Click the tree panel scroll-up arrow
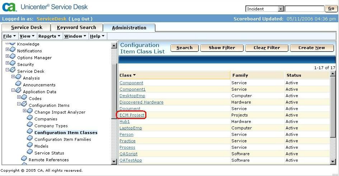The image size is (339, 176). [114, 46]
